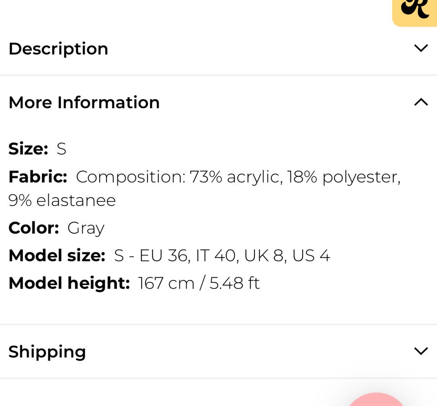The height and width of the screenshot is (406, 437).
Task: Expand the Description section chevron
Action: [x=421, y=48]
